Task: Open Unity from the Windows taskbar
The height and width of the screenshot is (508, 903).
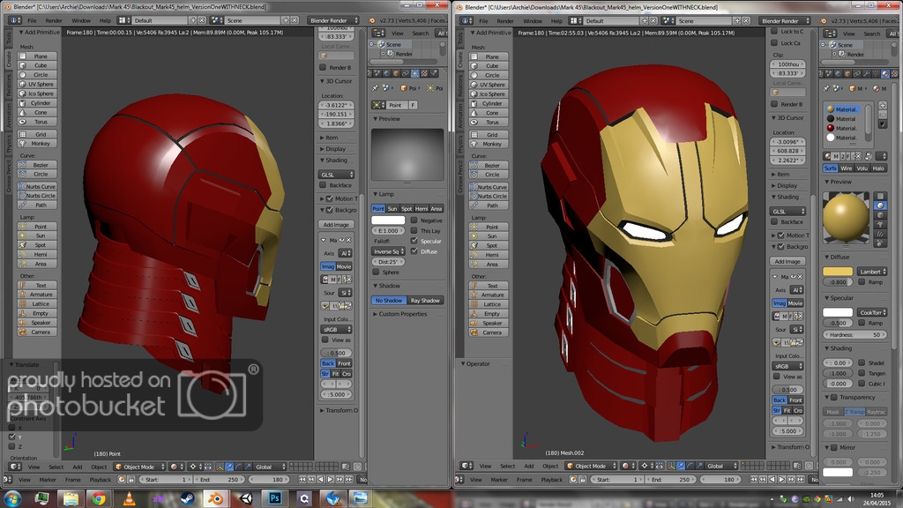Action: tap(245, 498)
